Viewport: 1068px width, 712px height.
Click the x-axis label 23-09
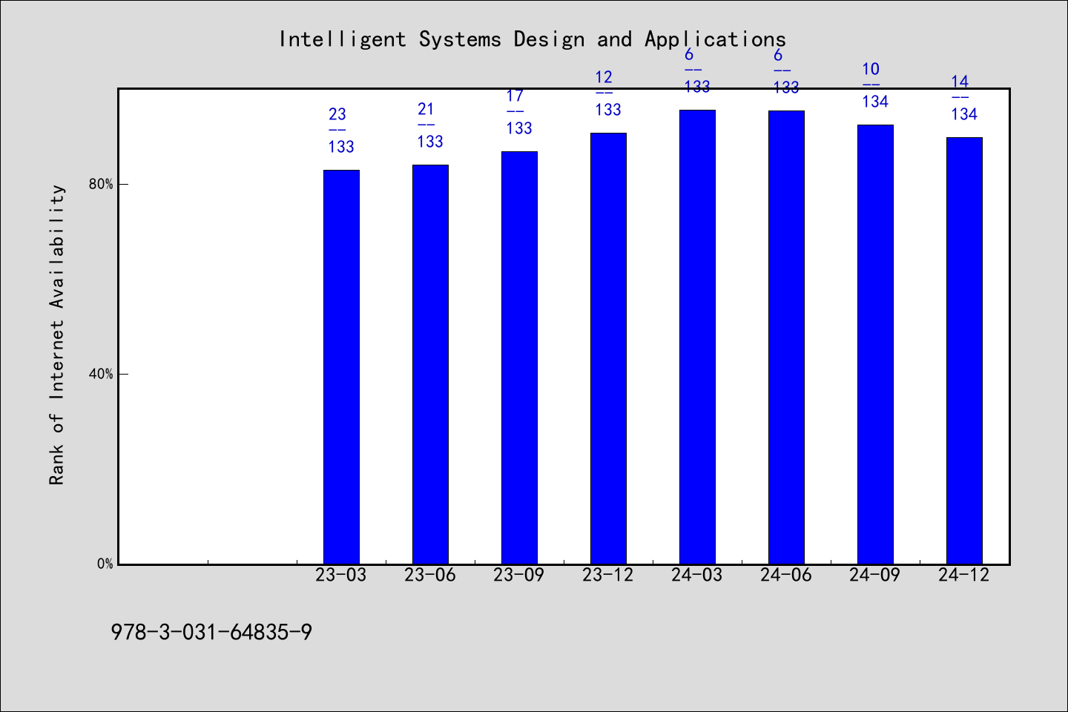(x=519, y=575)
